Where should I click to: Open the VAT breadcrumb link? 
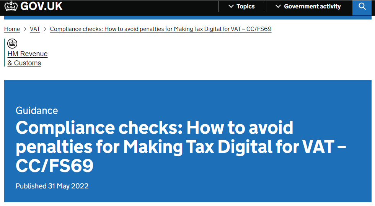35,29
